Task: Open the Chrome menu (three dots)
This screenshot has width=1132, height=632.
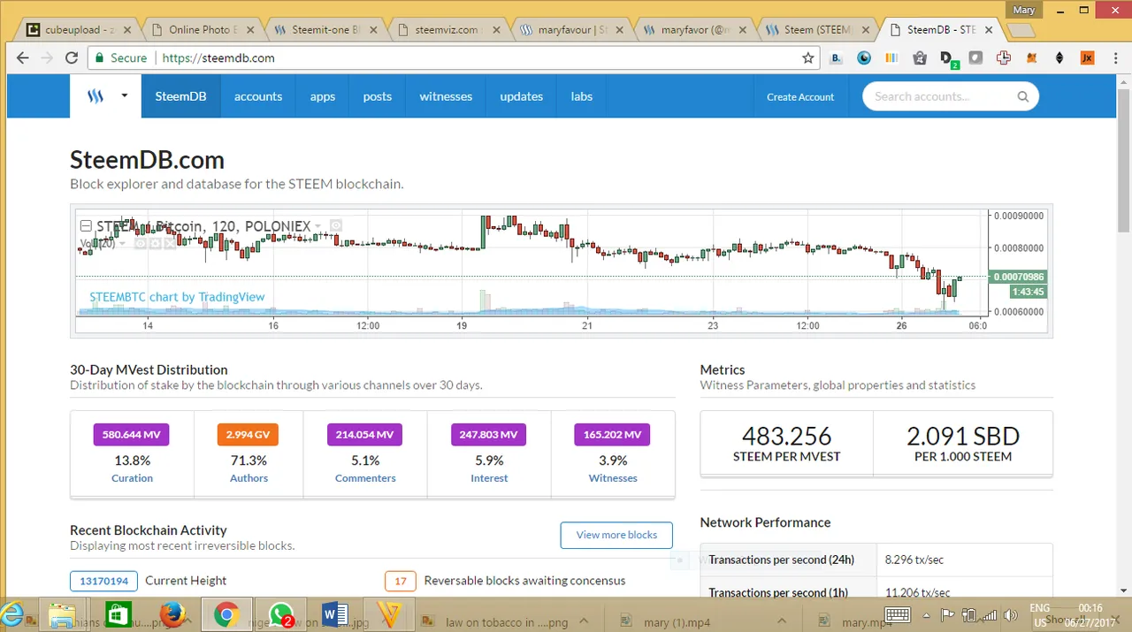Action: click(1116, 58)
